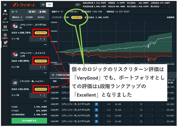Open Trade in the sidebar
Image resolution: width=178 pixels, height=127 pixels.
5,20
